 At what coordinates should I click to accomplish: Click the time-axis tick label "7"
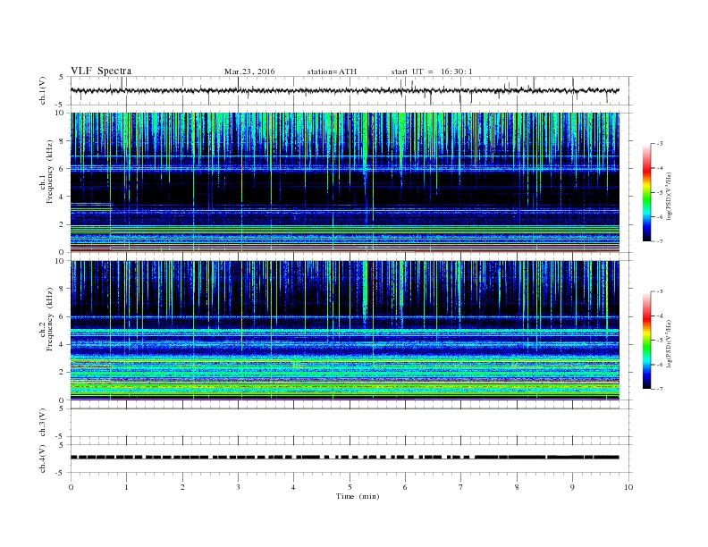click(461, 487)
